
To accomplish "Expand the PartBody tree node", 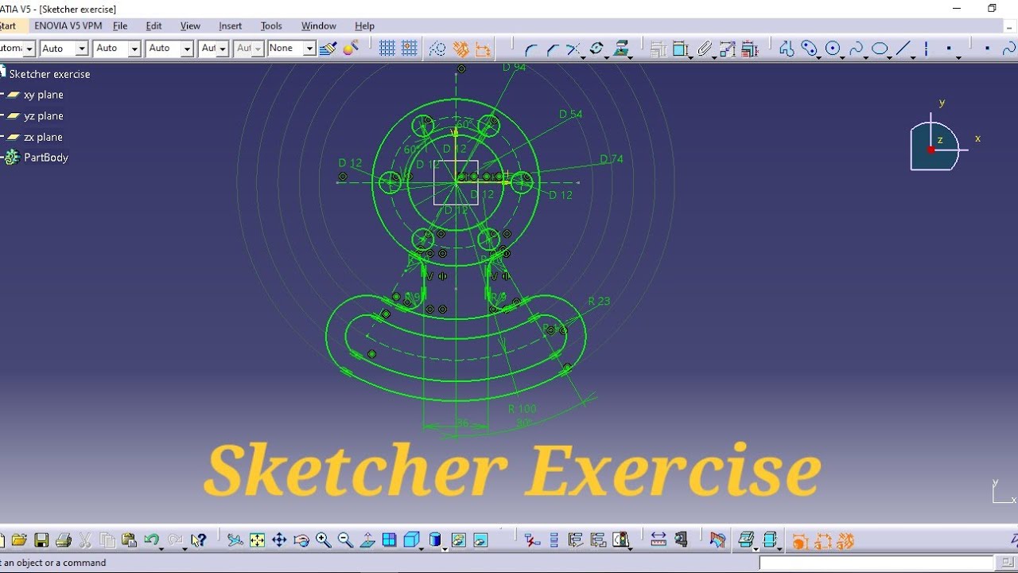I will 2,158.
